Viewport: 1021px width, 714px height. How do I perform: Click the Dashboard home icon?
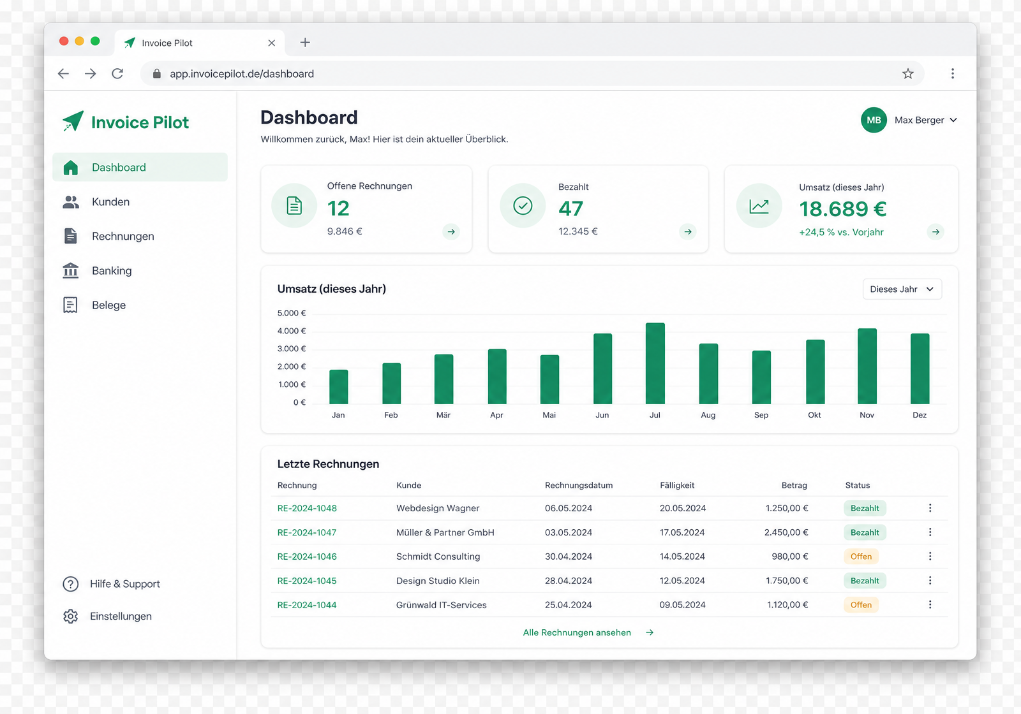(x=71, y=168)
